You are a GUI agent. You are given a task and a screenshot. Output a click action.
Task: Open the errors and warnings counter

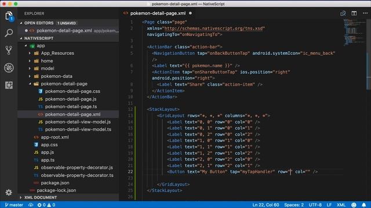coord(46,205)
